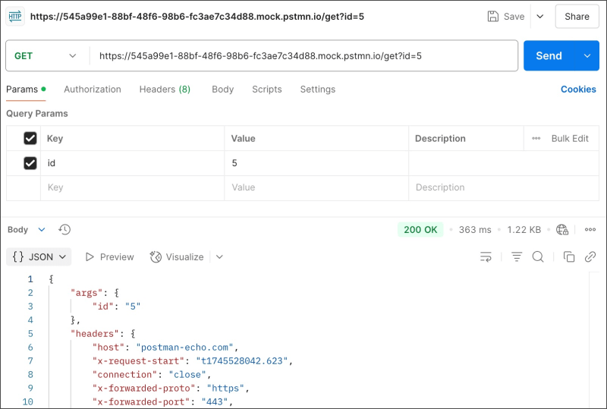The height and width of the screenshot is (409, 607).
Task: Click the Send button
Action: (x=549, y=55)
